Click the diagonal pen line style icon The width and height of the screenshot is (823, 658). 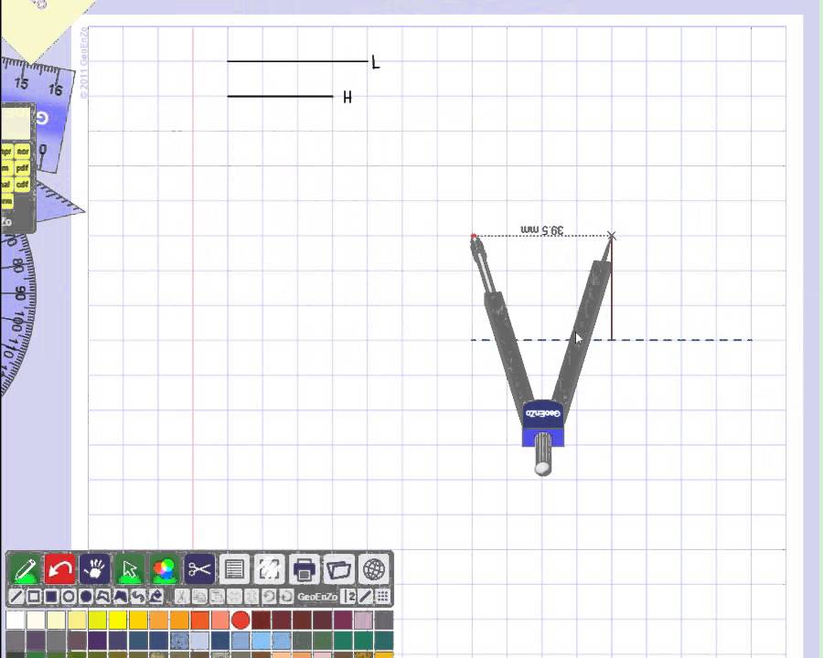point(366,597)
